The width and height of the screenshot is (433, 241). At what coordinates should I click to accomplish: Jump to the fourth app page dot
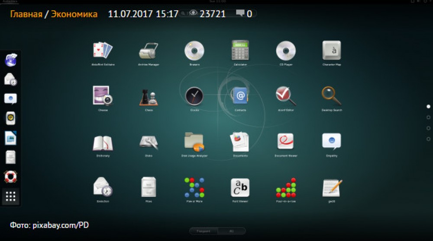click(428, 139)
